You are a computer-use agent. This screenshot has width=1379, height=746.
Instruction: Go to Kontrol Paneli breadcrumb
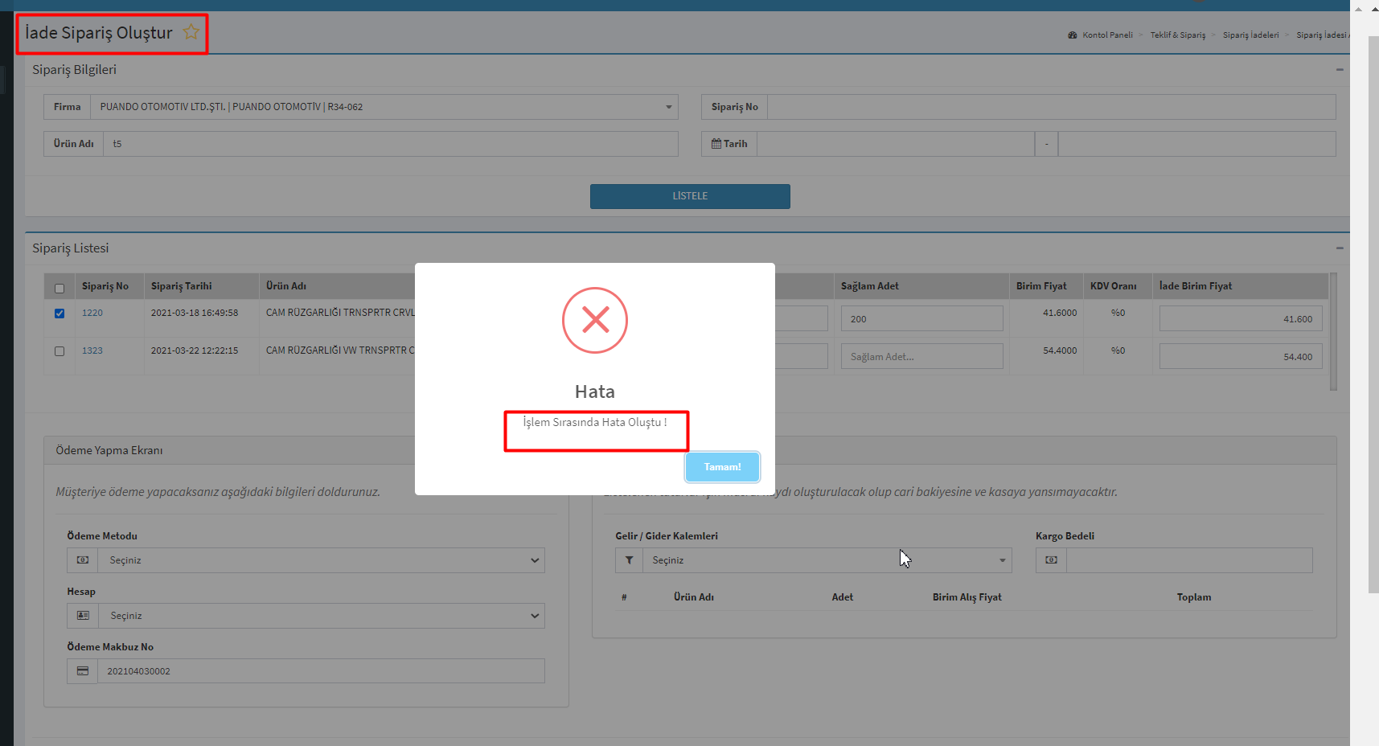[1106, 35]
